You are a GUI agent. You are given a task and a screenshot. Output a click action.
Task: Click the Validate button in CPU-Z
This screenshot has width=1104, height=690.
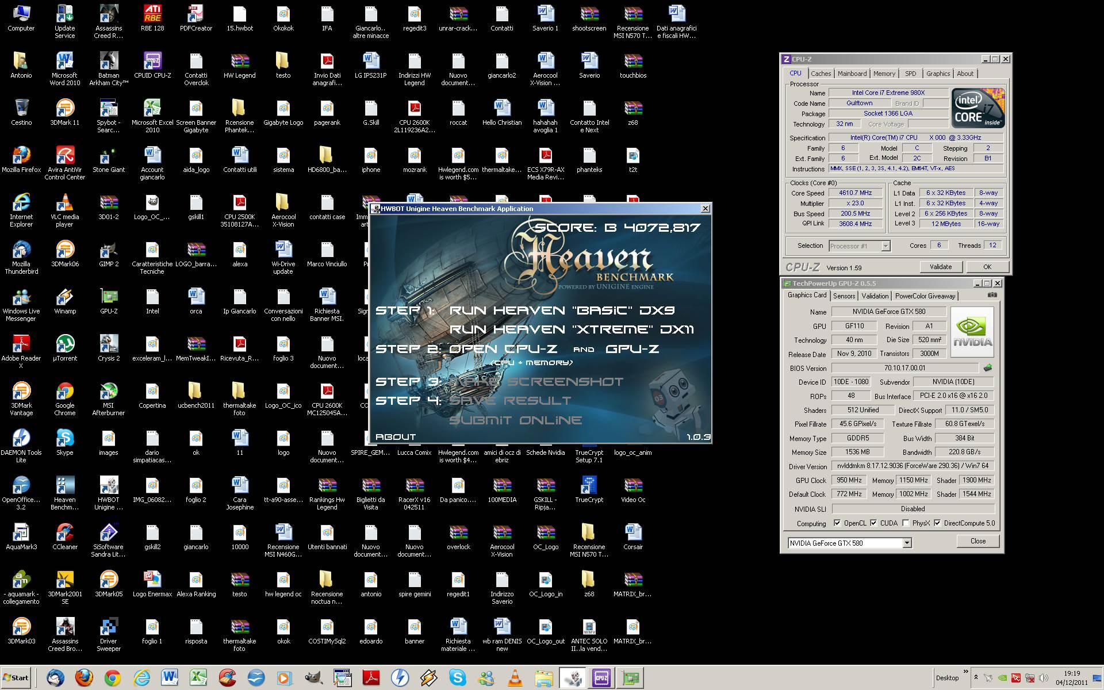pyautogui.click(x=940, y=267)
